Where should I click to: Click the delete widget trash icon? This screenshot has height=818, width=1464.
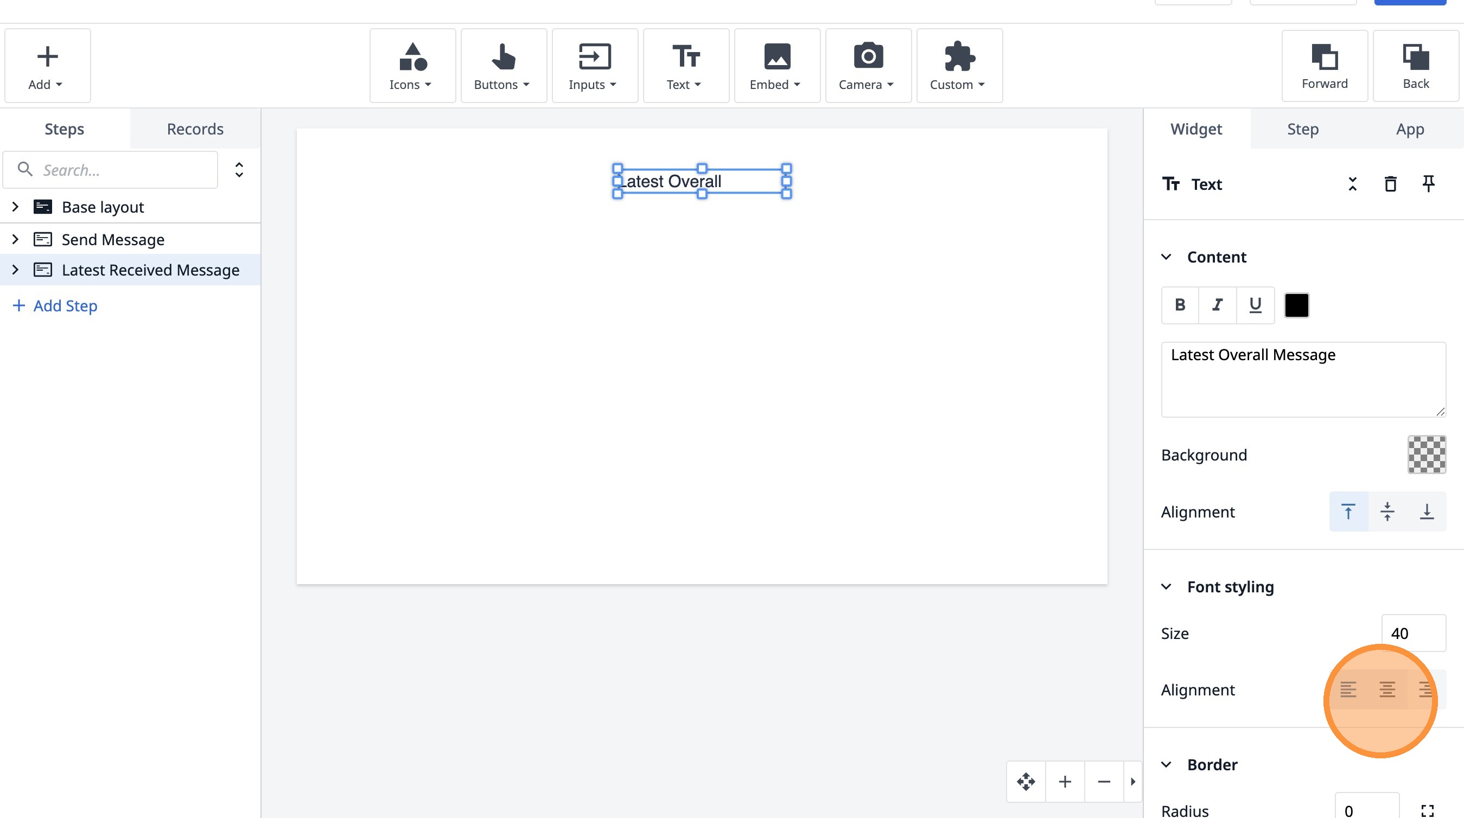pyautogui.click(x=1390, y=184)
